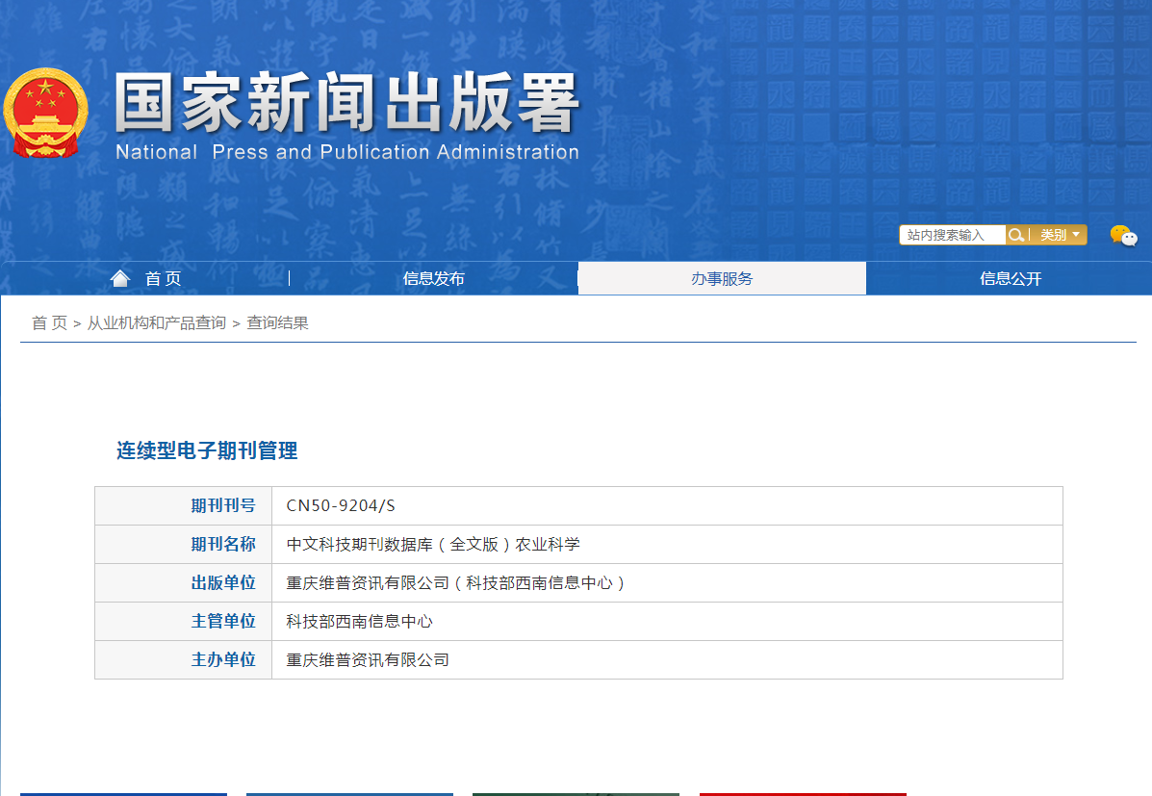Click the 查询结果 breadcrumb item
The height and width of the screenshot is (796, 1152).
point(277,323)
